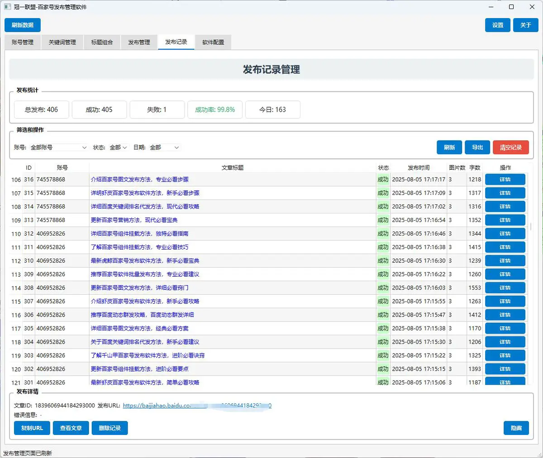Image resolution: width=543 pixels, height=458 pixels.
Task: Expand the 账号 filter dropdown
Action: tap(58, 147)
